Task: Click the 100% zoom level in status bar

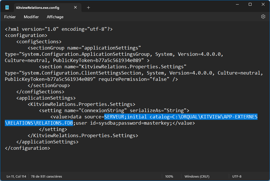Action: pyautogui.click(x=169, y=176)
